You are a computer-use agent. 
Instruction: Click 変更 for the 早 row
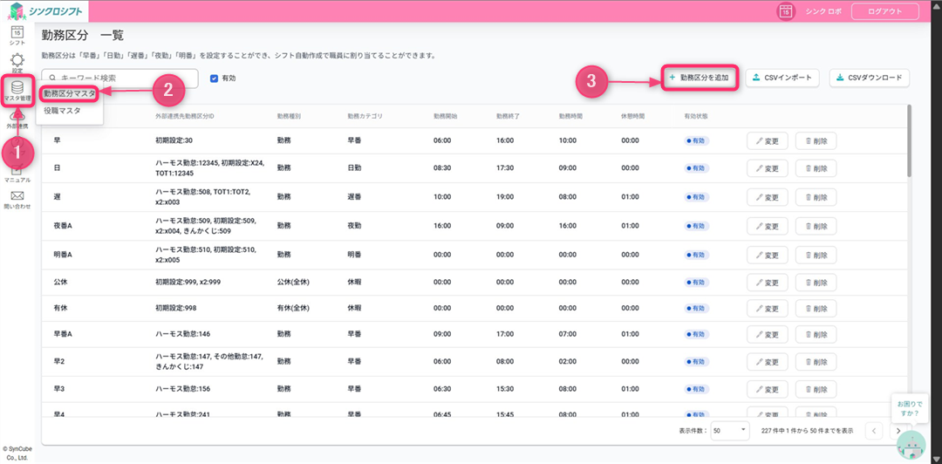coord(768,141)
